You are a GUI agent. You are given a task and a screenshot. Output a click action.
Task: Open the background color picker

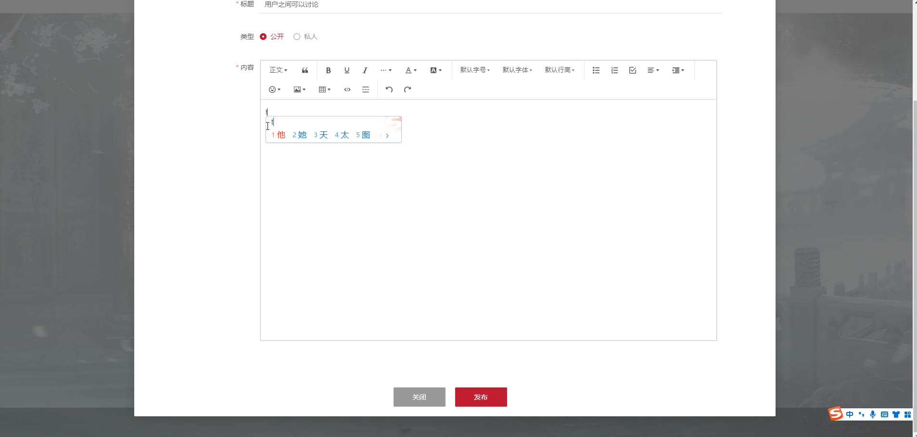[x=436, y=70]
